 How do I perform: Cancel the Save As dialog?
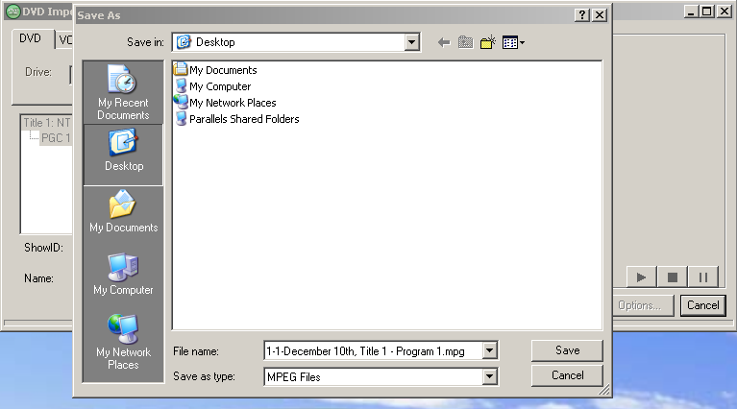tap(567, 375)
